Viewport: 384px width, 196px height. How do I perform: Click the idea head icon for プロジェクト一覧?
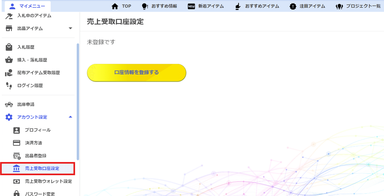tap(340, 6)
